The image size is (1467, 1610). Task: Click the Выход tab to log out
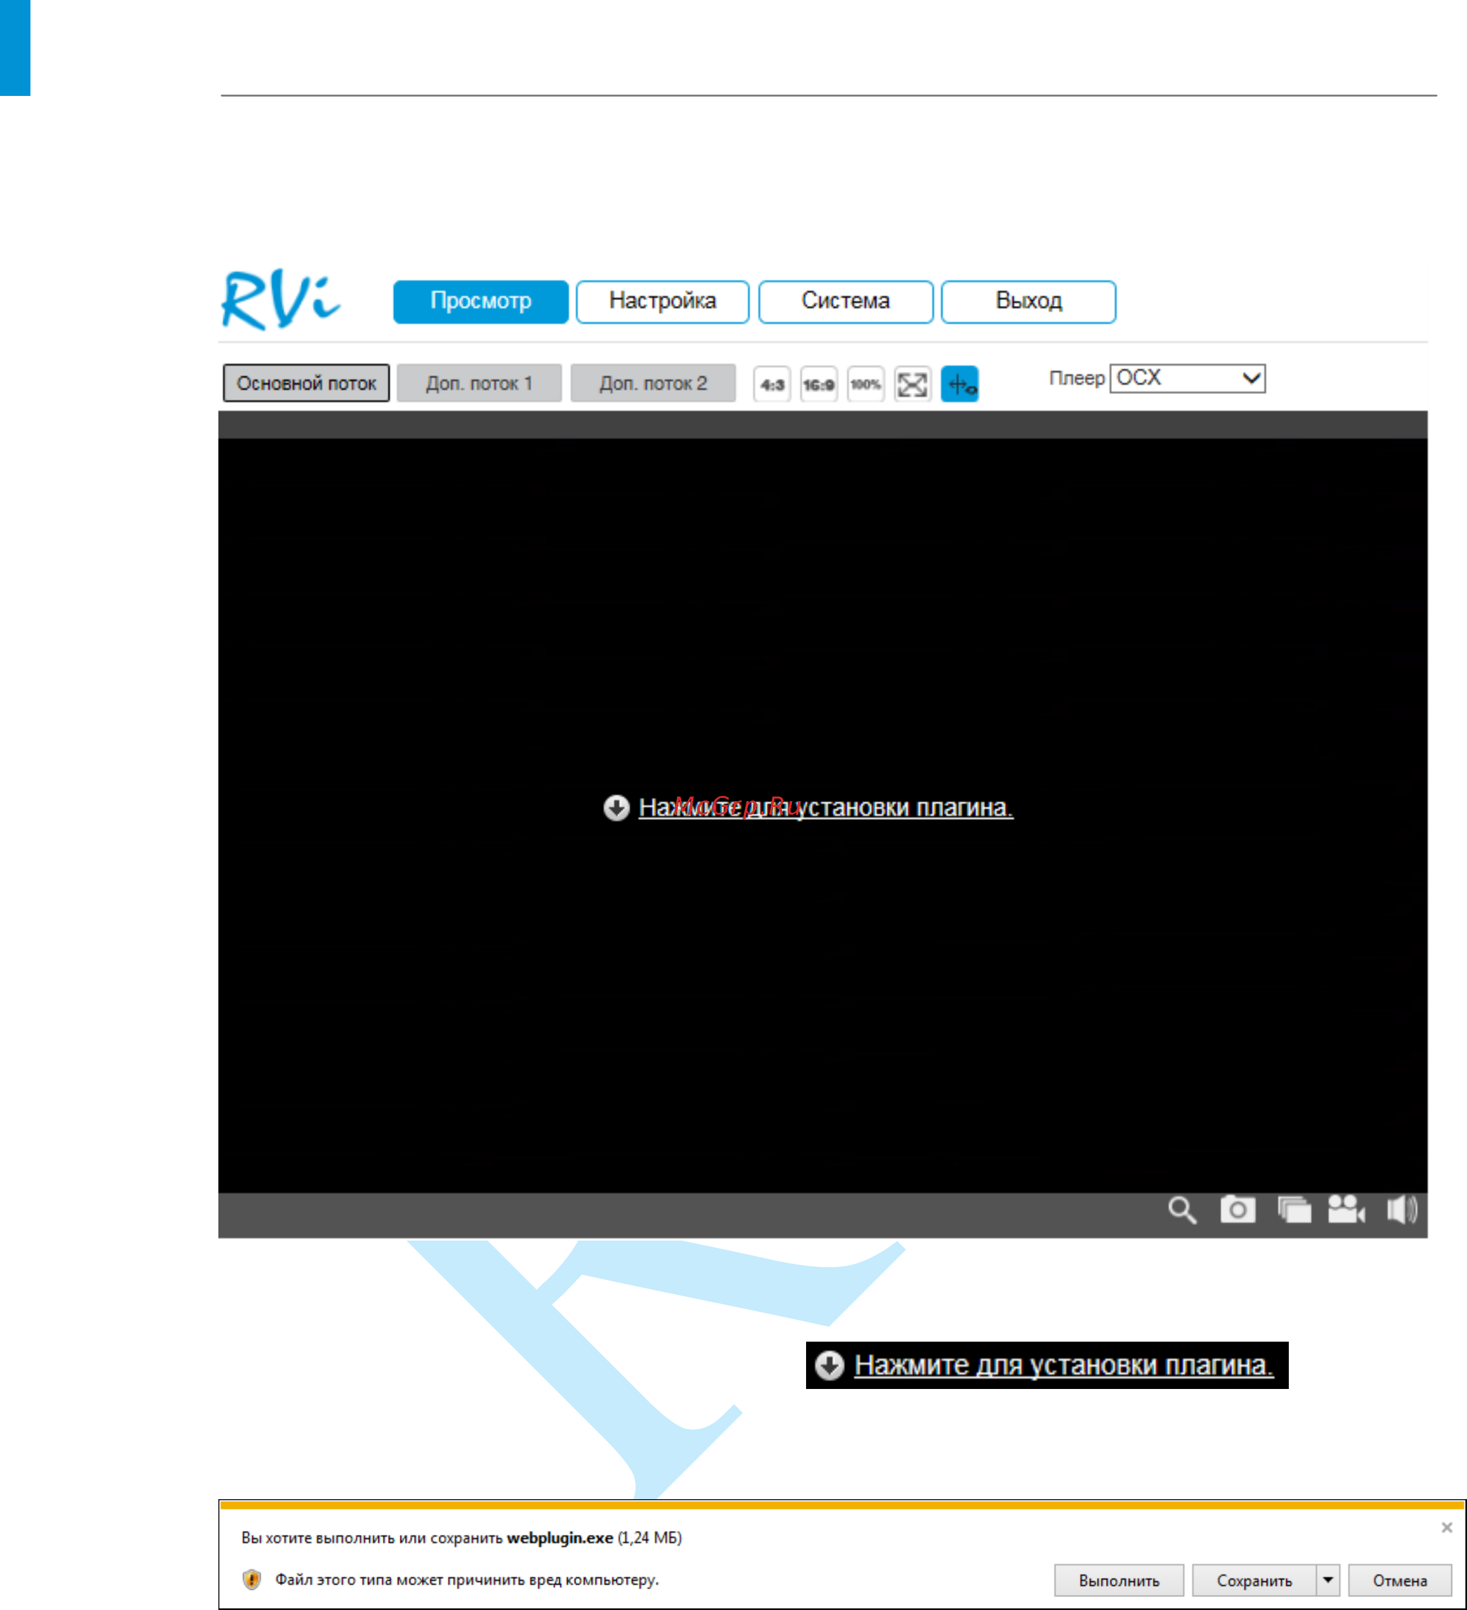coord(1028,301)
